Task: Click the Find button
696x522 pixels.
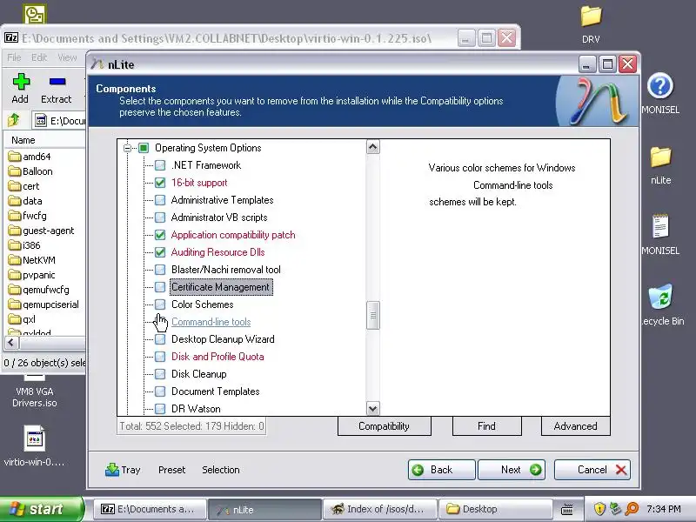Action: tap(486, 426)
